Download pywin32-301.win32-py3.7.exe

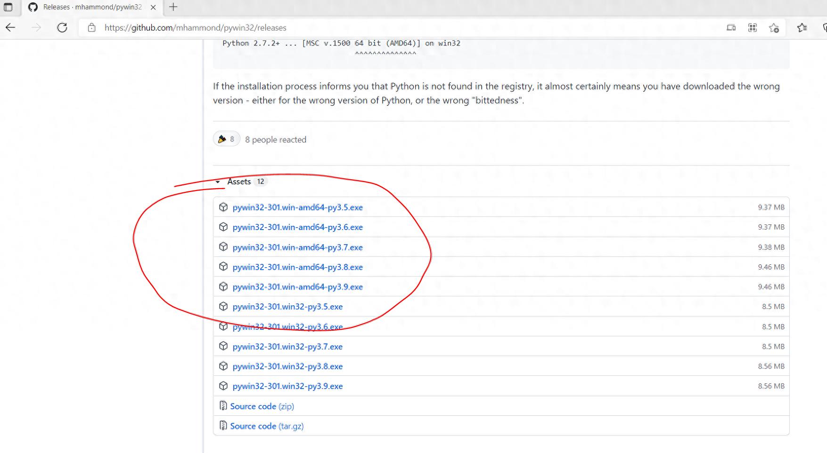tap(287, 347)
